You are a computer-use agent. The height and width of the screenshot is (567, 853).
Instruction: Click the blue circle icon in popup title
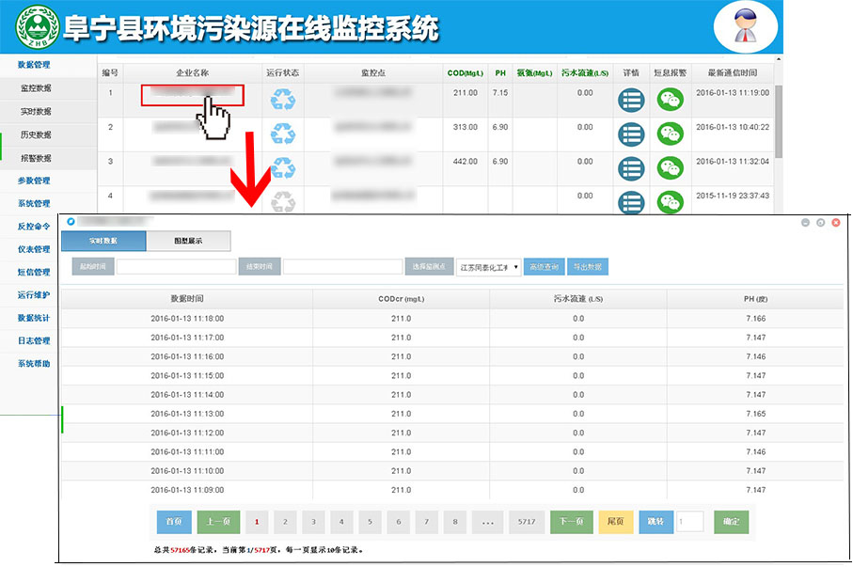71,221
